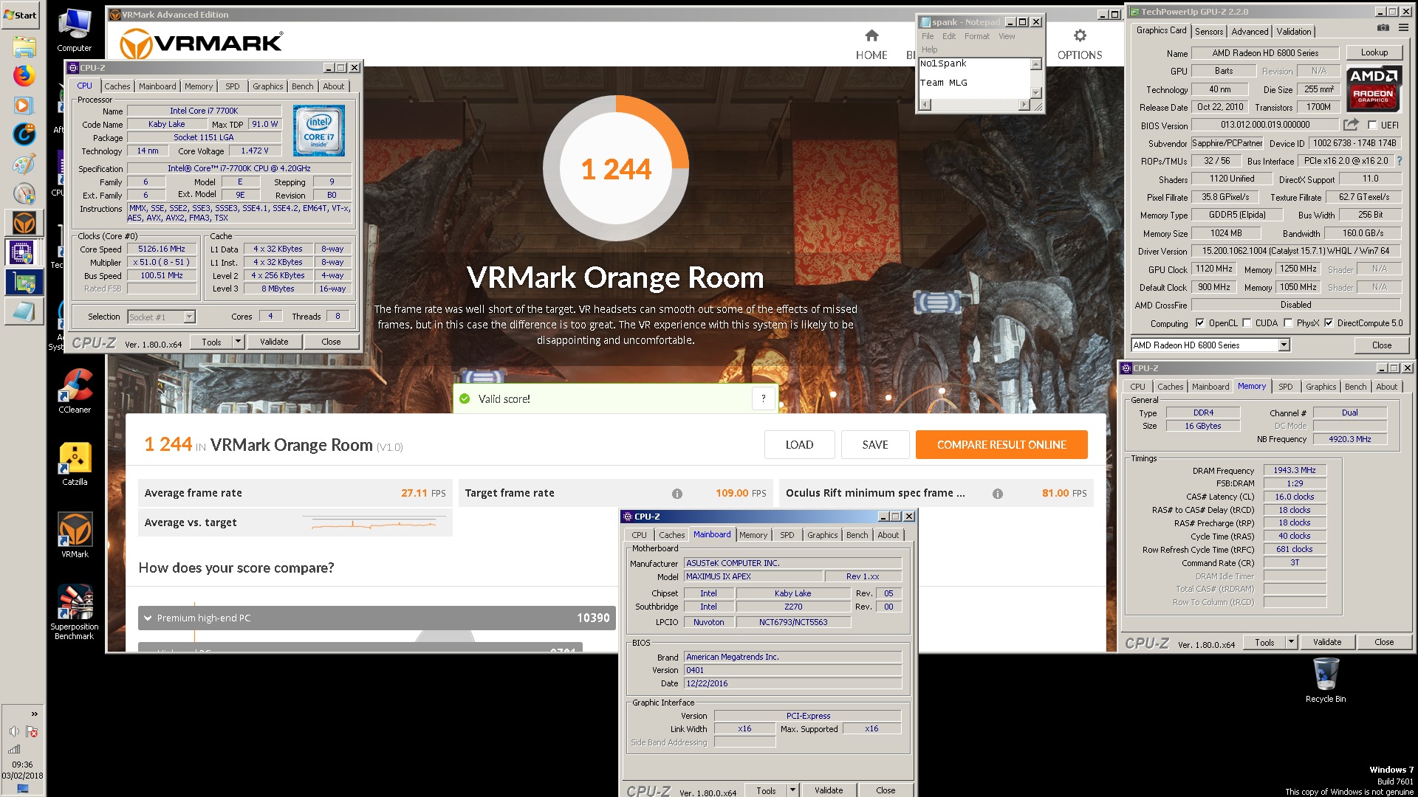This screenshot has height=797, width=1418.
Task: Click the SAVE button in VRMark
Action: point(875,445)
